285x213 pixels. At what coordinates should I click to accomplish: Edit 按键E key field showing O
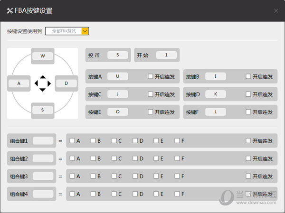[118, 112]
